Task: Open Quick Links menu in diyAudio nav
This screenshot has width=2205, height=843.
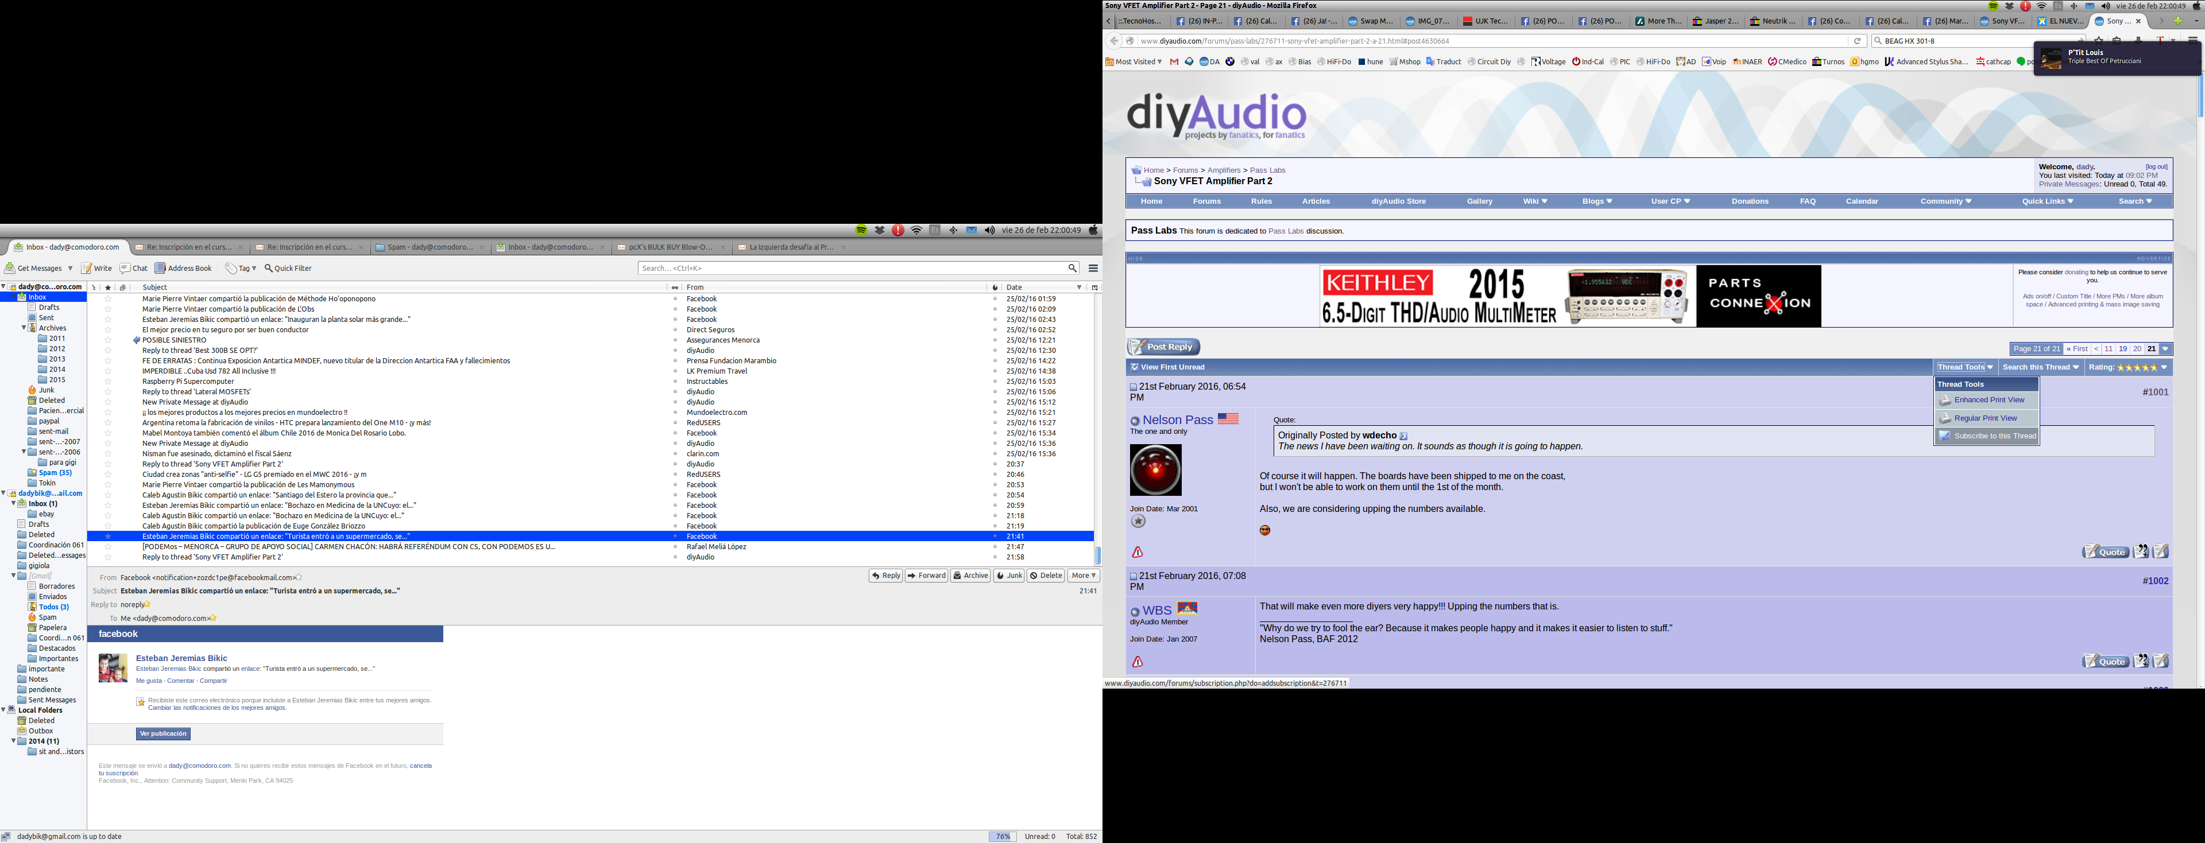Action: (2048, 201)
